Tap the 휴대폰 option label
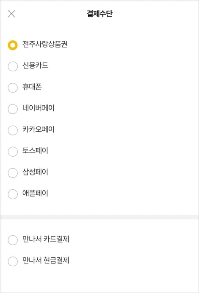The height and width of the screenshot is (293, 199). click(32, 87)
